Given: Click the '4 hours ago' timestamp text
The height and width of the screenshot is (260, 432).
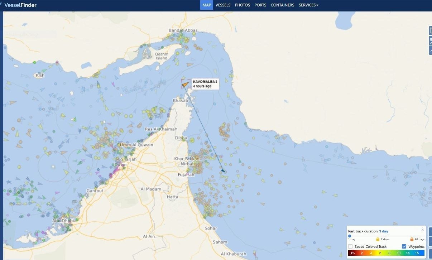Looking at the screenshot, I should [202, 86].
